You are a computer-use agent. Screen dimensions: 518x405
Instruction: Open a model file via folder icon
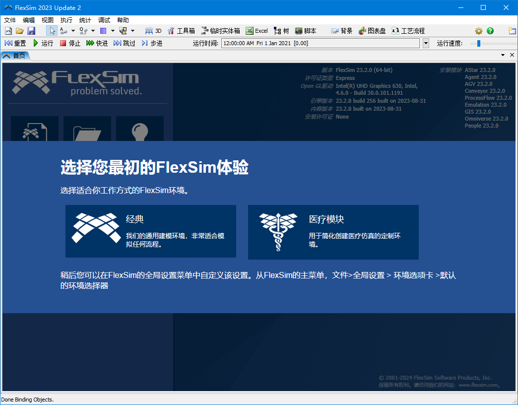(20, 31)
